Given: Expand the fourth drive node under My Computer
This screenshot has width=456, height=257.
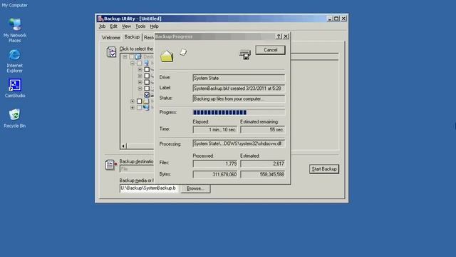Looking at the screenshot, I should 140,89.
